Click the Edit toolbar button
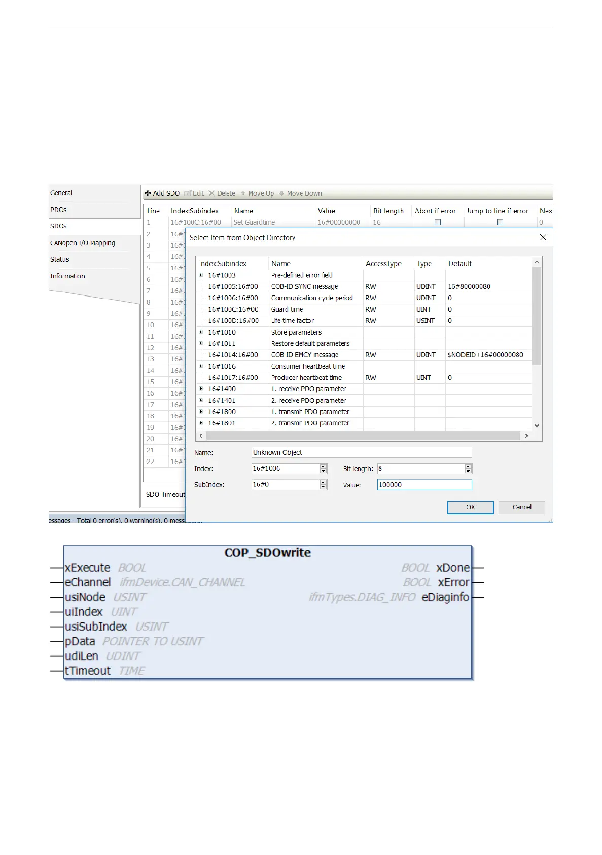This screenshot has height=855, width=602. coord(194,193)
